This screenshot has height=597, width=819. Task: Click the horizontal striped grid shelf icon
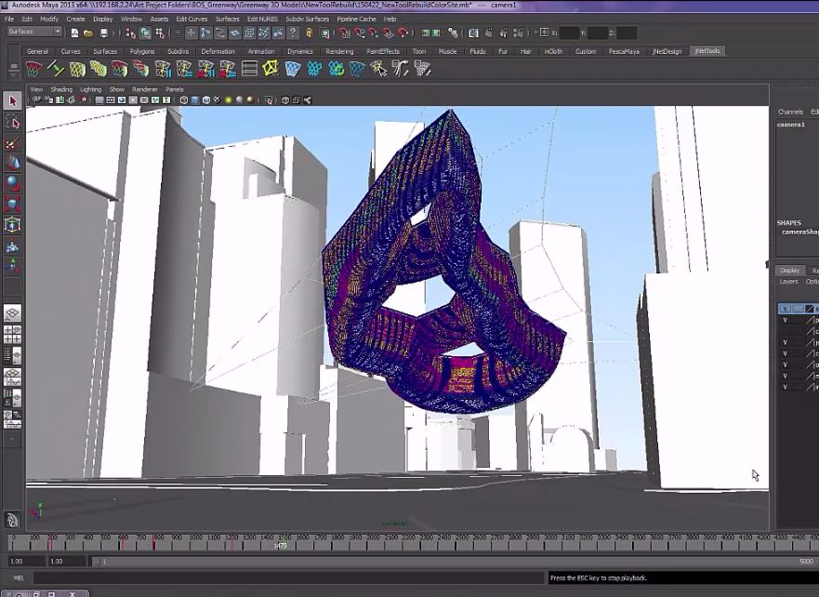[249, 69]
